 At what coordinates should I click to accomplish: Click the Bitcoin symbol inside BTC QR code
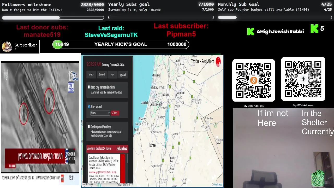pos(253,80)
